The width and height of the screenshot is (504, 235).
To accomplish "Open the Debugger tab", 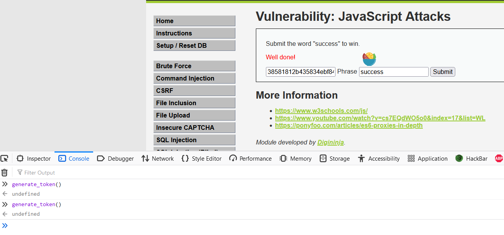I will [115, 158].
